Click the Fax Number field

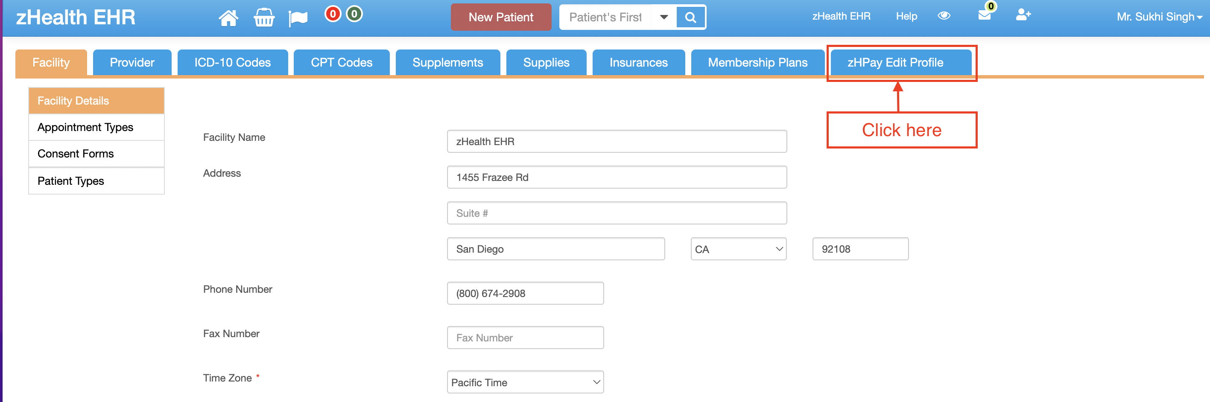pyautogui.click(x=525, y=338)
